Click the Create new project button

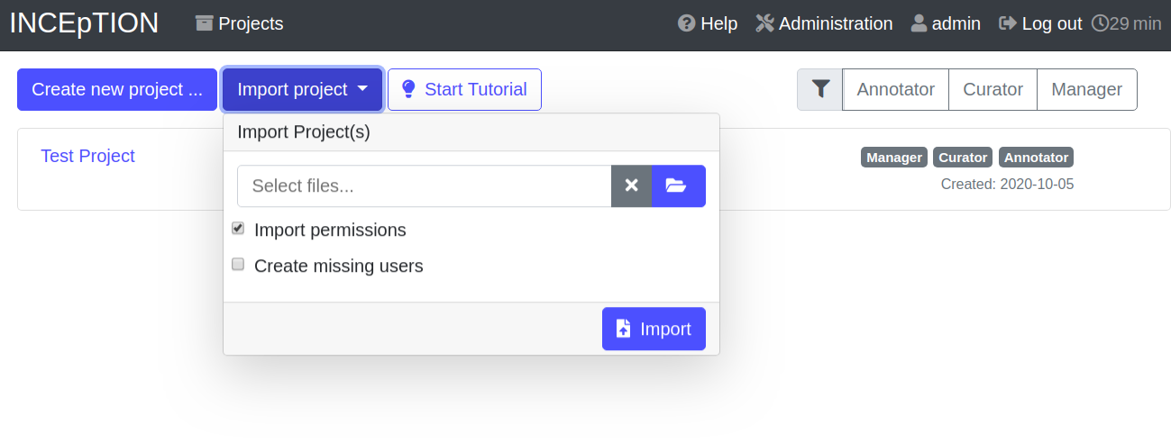[117, 89]
